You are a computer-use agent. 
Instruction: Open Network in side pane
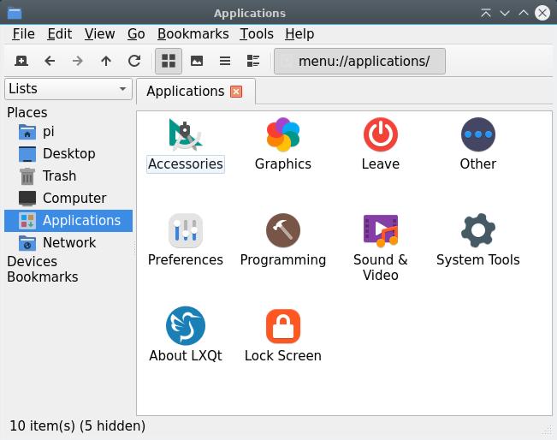(68, 243)
